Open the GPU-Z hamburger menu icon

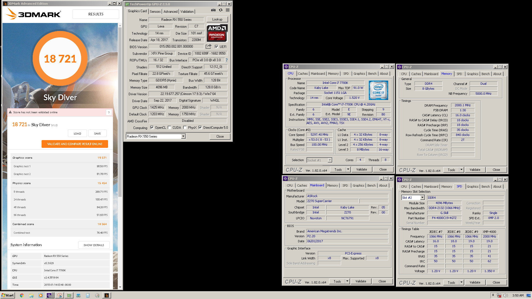pos(227,10)
